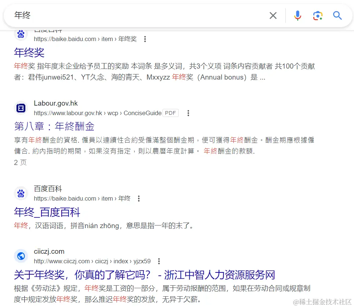Activate voice search with the microphone icon
The image size is (354, 308).
(298, 15)
